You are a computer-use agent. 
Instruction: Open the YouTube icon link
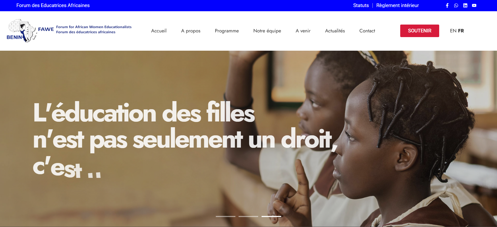[x=474, y=5]
